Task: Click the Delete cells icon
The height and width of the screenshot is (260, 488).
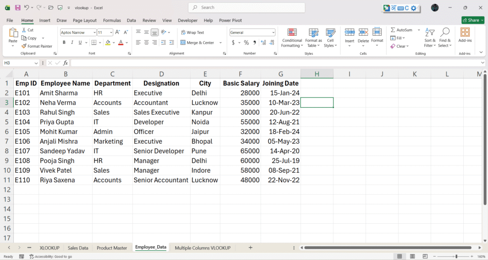Action: coord(363,32)
